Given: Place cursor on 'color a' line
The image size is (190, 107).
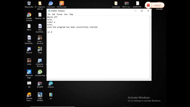Looking at the screenshot, I should coord(51,22).
